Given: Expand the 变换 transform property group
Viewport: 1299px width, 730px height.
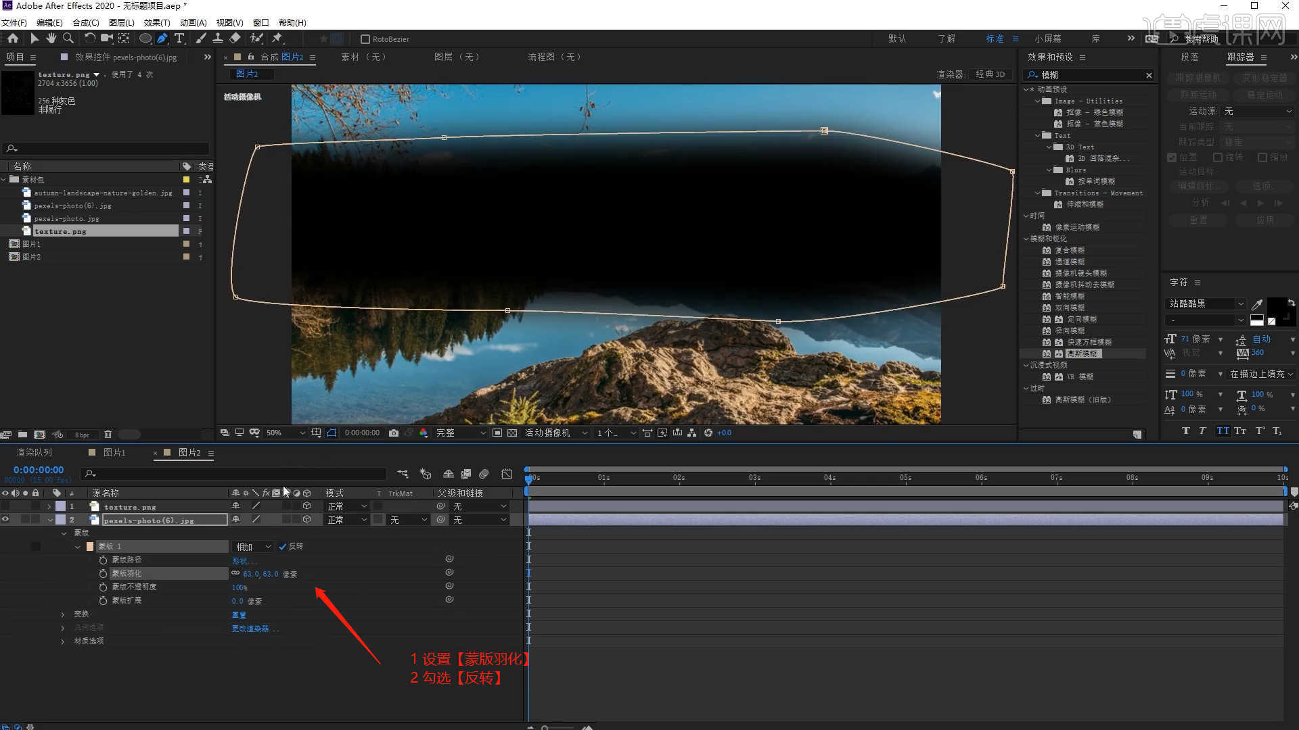Looking at the screenshot, I should (x=63, y=614).
